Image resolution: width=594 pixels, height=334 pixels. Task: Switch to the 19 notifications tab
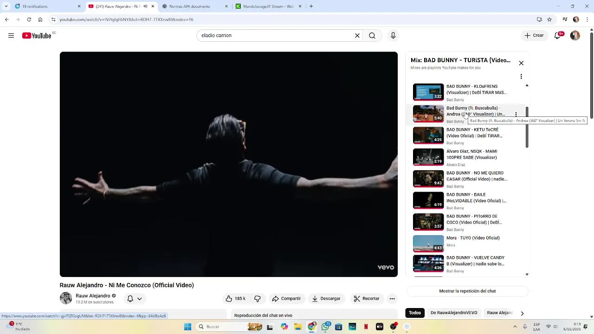[x=47, y=6]
